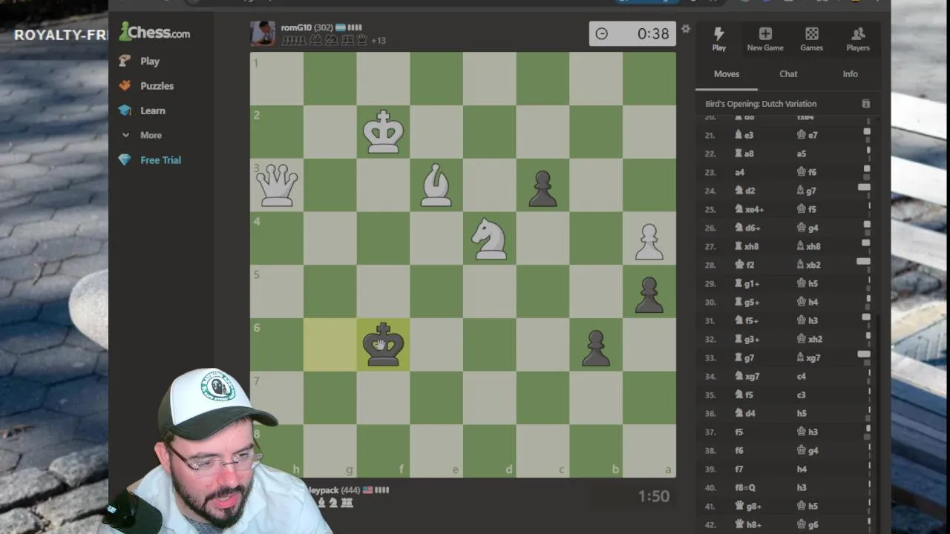950x534 pixels.
Task: Jump to move 38 f6
Action: coord(739,450)
